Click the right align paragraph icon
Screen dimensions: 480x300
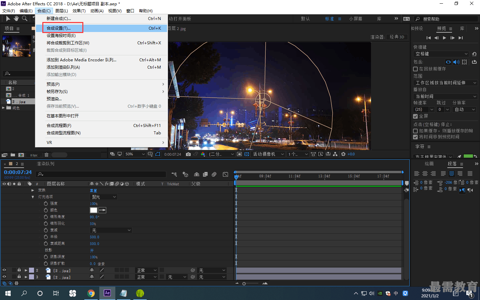pyautogui.click(x=433, y=174)
